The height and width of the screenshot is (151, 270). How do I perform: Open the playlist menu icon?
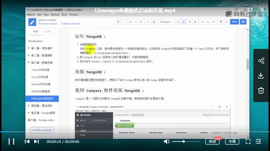[258, 141]
